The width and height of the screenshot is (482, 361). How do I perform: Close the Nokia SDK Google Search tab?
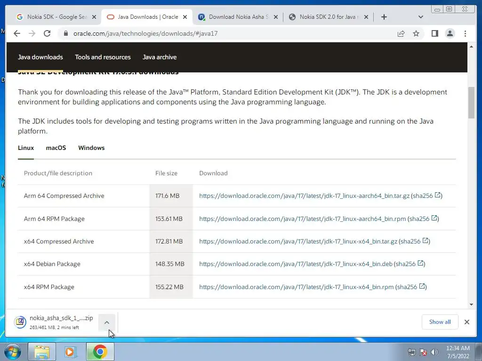pos(94,17)
